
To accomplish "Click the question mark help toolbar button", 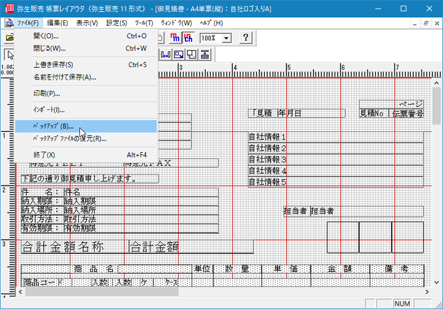I will 246,38.
